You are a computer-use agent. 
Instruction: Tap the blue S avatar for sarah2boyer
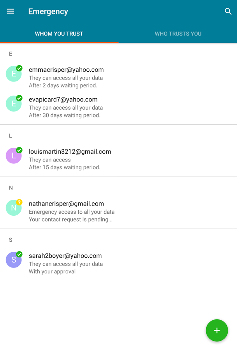point(14,260)
